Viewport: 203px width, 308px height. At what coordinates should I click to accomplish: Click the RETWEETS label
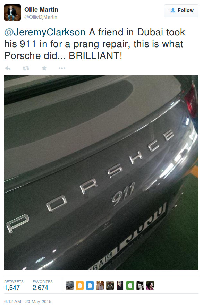(14, 282)
